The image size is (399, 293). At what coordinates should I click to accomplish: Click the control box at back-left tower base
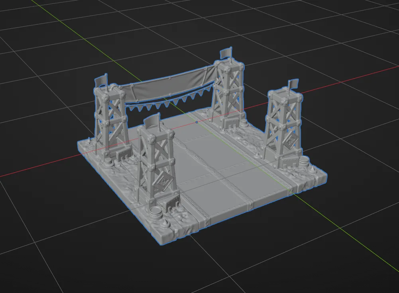click(123, 154)
